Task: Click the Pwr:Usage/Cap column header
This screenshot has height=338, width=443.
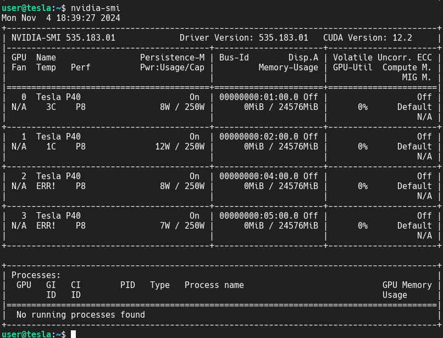Action: [x=173, y=67]
